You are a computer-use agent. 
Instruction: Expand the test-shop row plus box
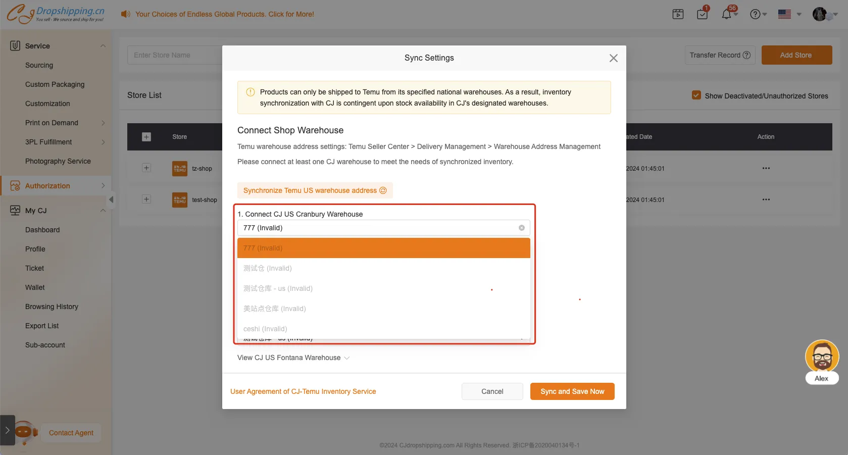point(146,199)
